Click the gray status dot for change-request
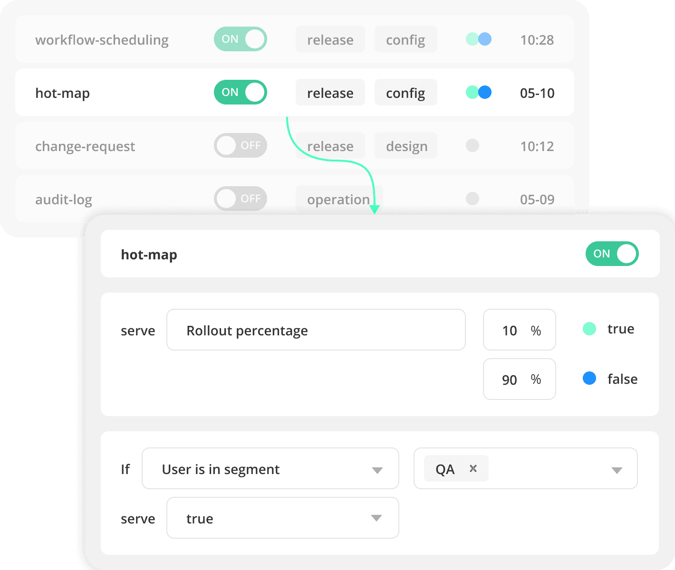The width and height of the screenshot is (675, 570). pyautogui.click(x=472, y=145)
